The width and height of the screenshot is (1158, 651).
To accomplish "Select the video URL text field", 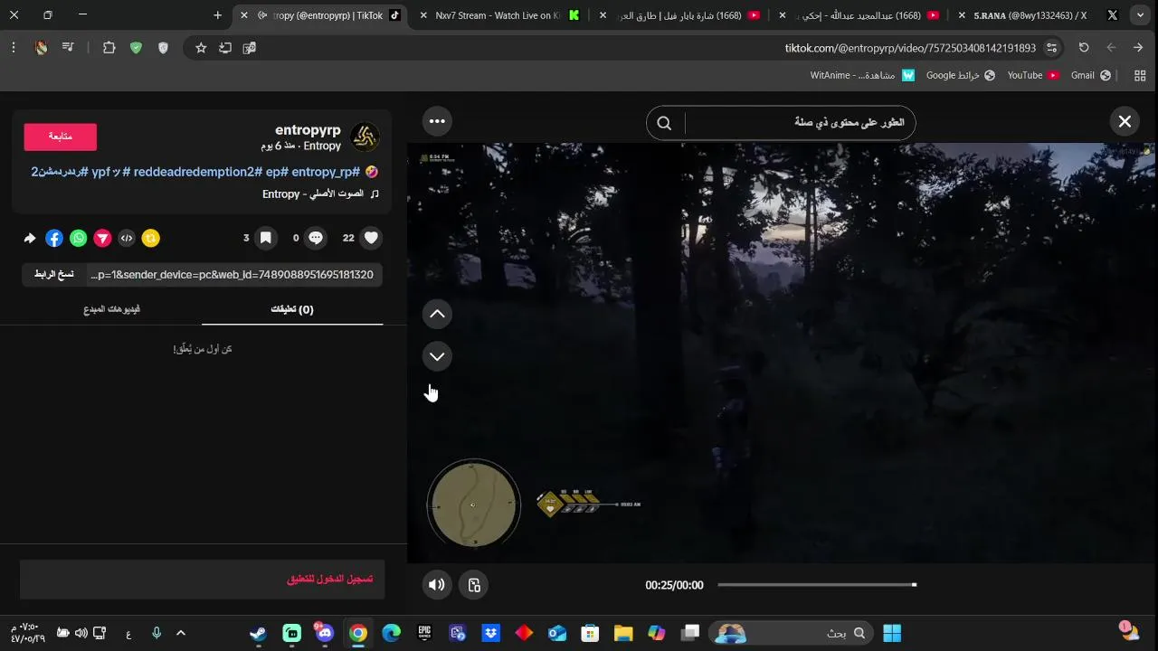I will coord(235,274).
